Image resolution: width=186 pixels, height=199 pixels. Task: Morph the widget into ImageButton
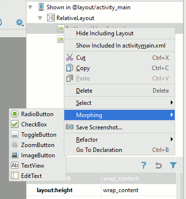tap(37, 155)
